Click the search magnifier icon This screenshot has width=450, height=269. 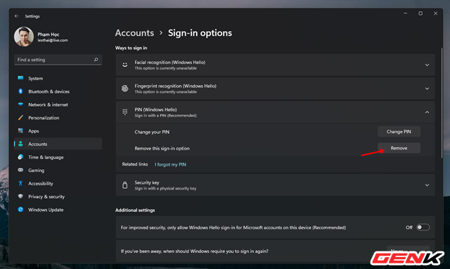click(96, 60)
